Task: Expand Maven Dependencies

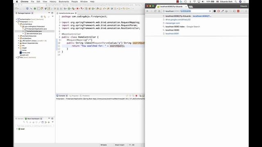Action: [x=19, y=43]
